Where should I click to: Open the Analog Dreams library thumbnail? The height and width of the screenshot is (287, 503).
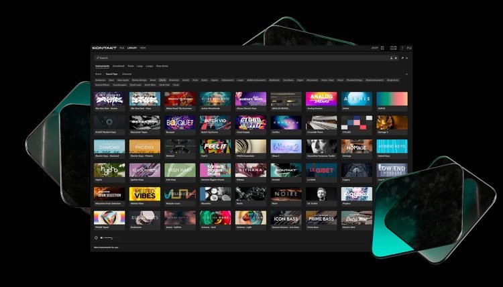tap(321, 100)
